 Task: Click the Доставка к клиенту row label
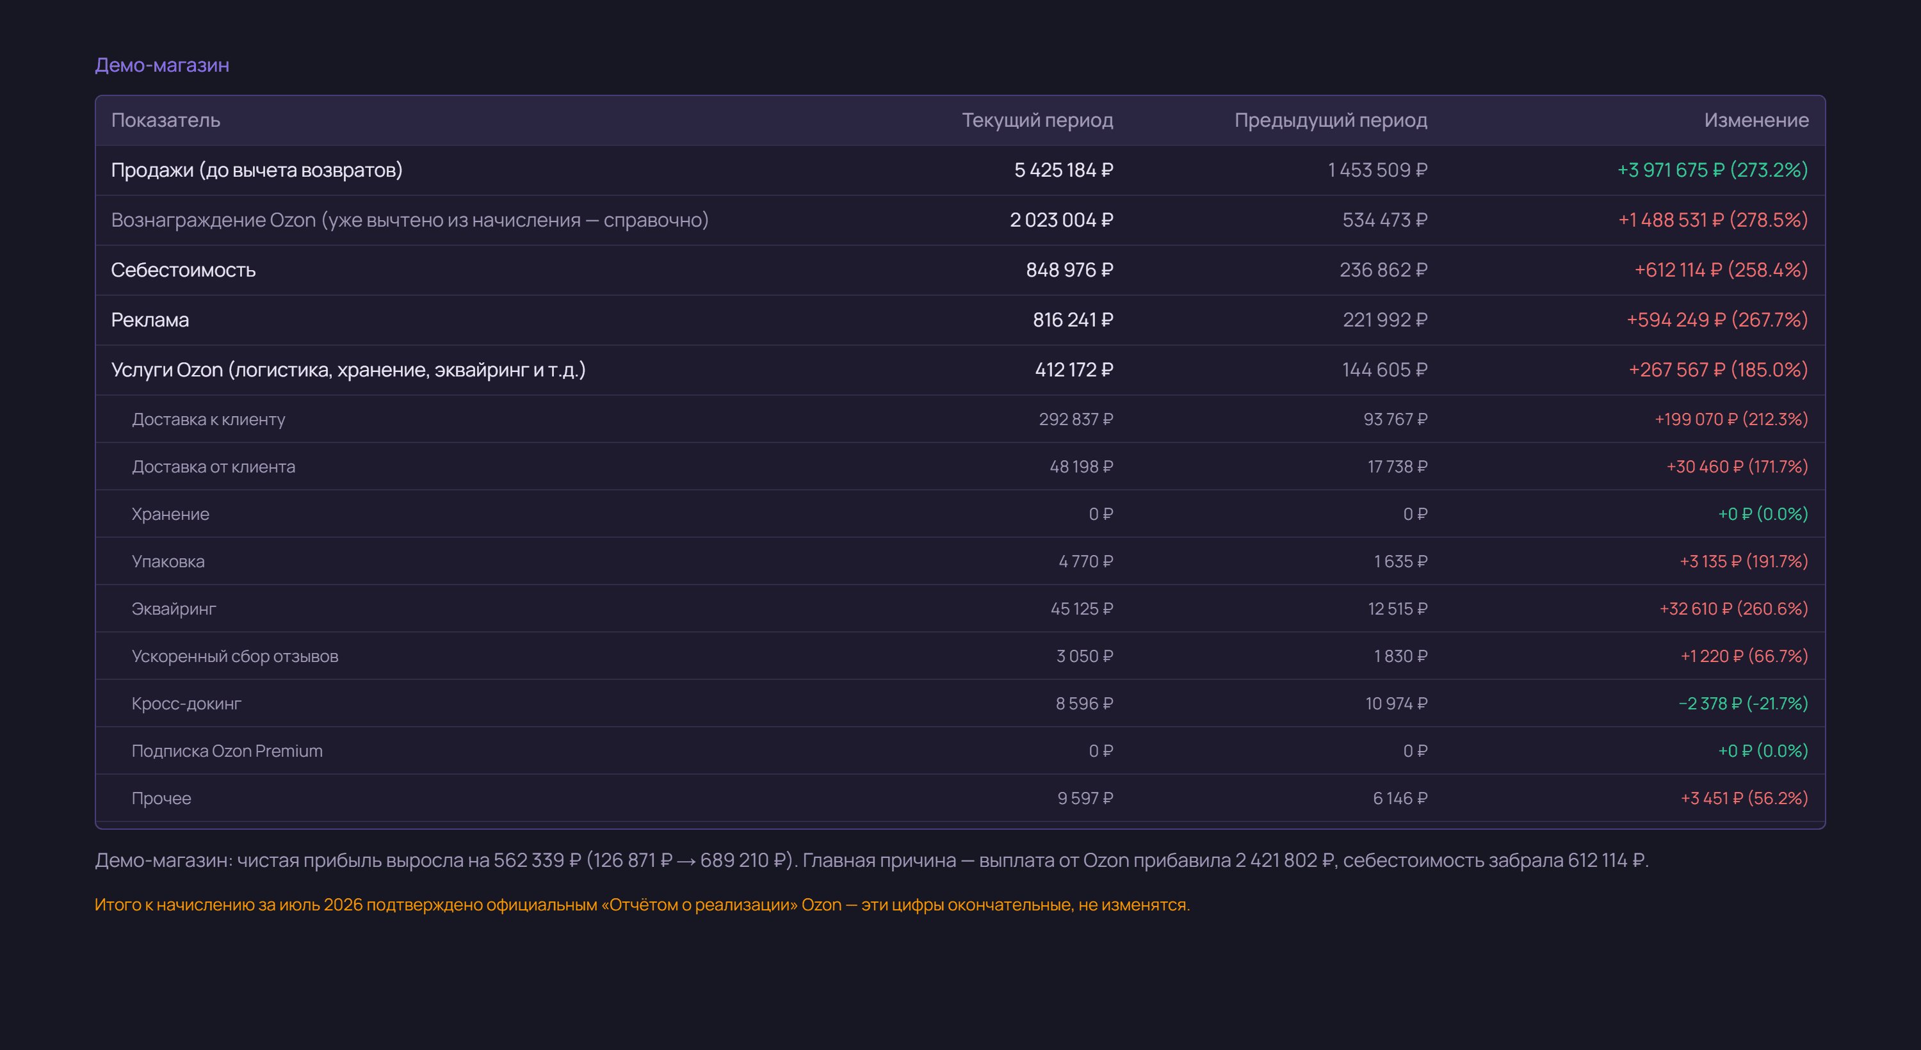pos(208,419)
